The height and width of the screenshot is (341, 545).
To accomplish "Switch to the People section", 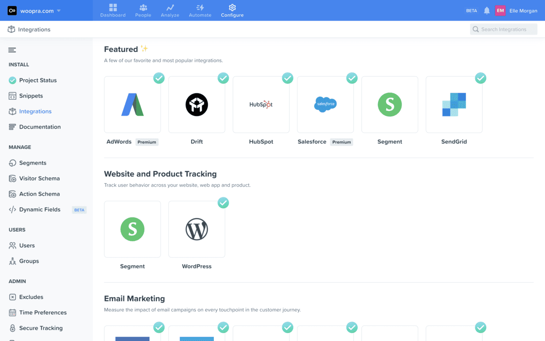I will (x=143, y=10).
